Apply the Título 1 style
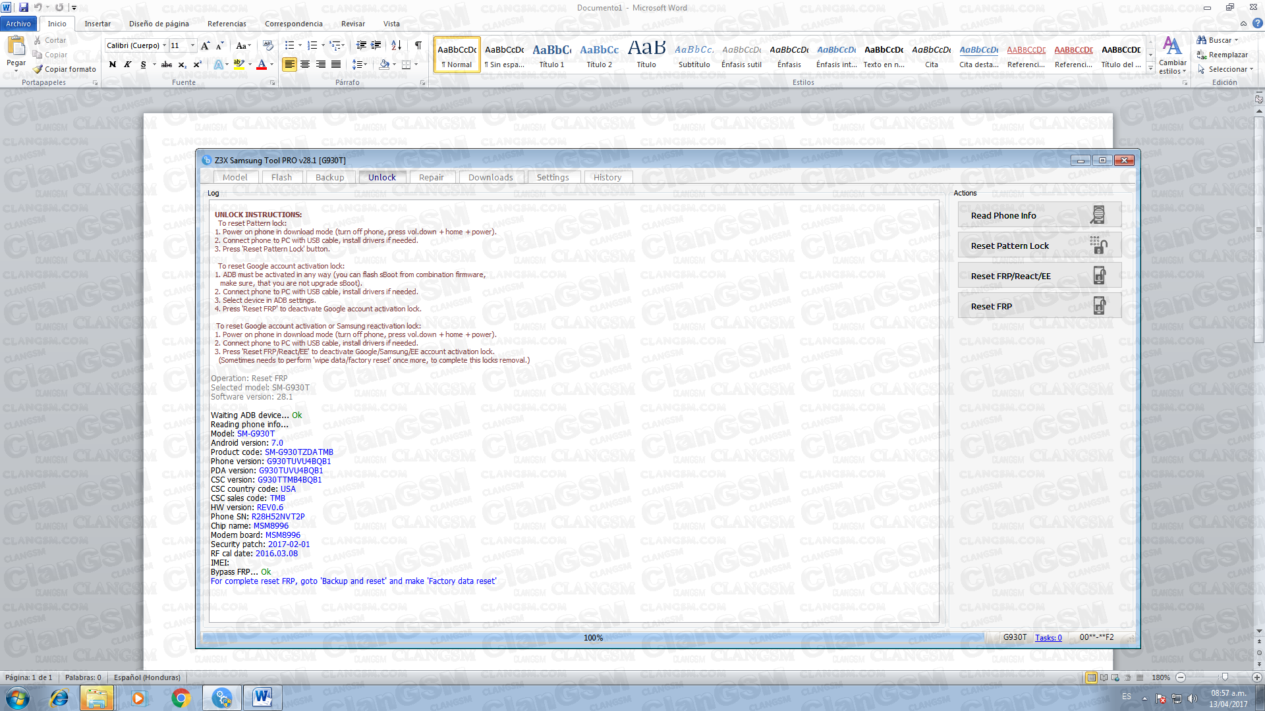Screen dimensions: 1265x711 (551, 55)
